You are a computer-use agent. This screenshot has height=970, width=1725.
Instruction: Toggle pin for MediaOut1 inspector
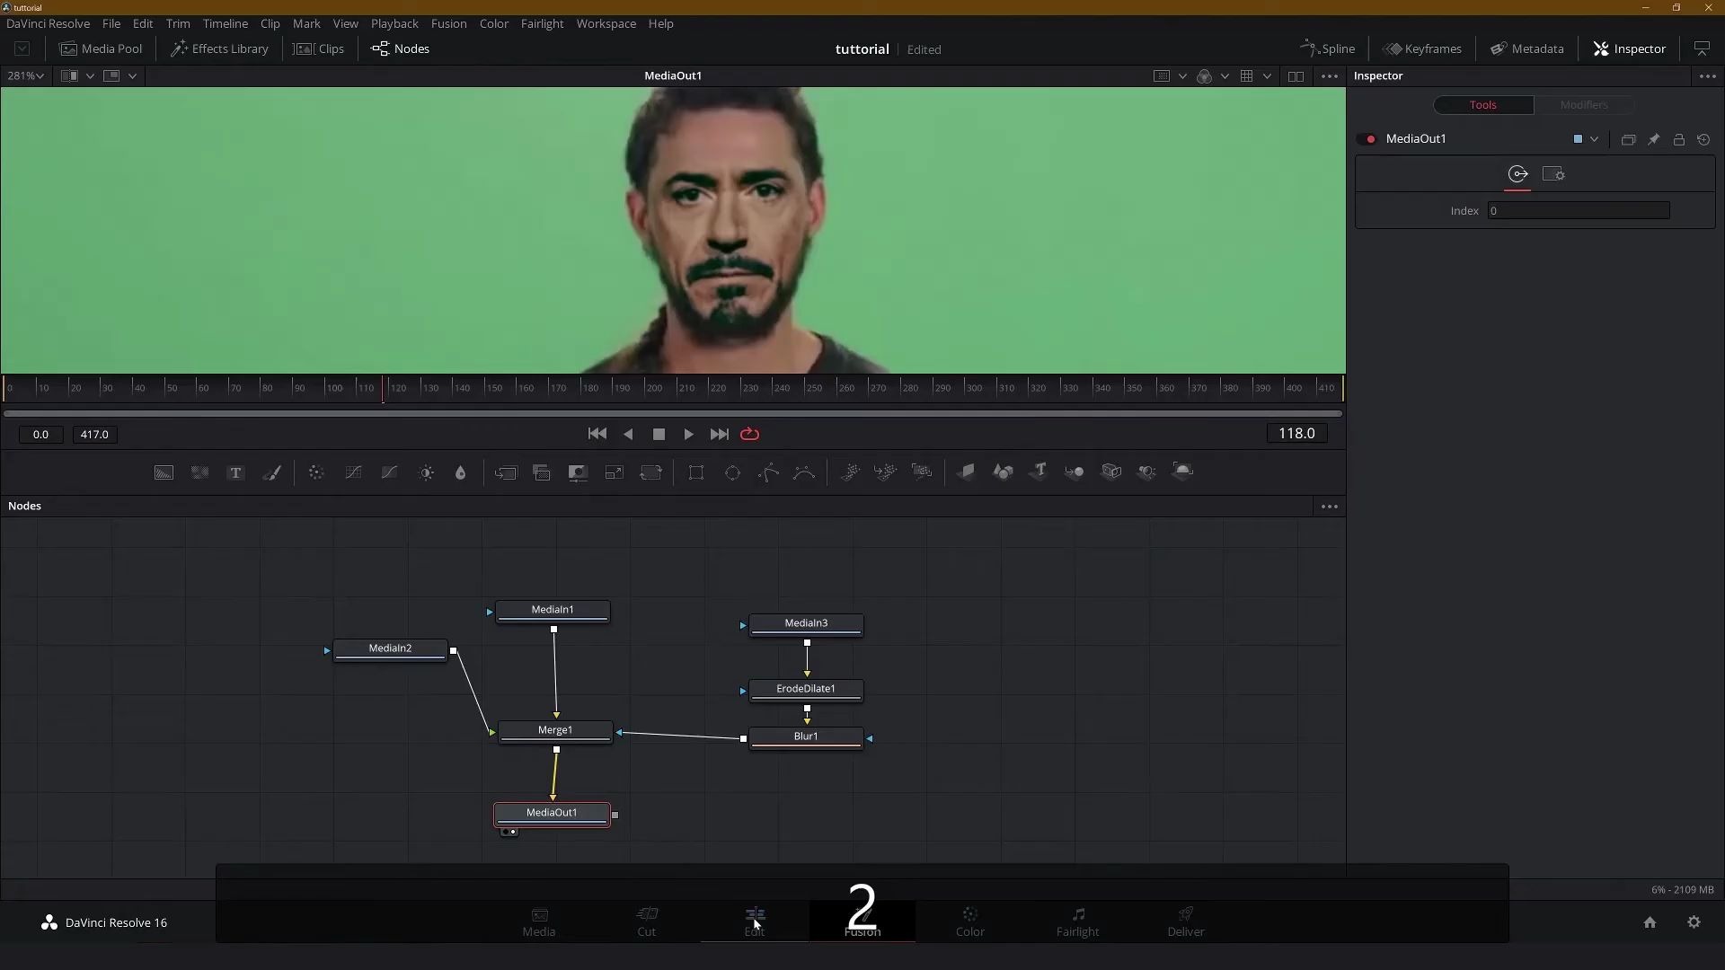pyautogui.click(x=1653, y=139)
